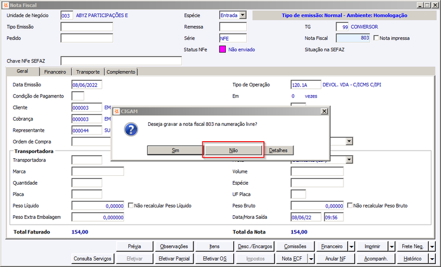Click the Detalhes button
Image resolution: width=441 pixels, height=267 pixels.
pyautogui.click(x=278, y=150)
